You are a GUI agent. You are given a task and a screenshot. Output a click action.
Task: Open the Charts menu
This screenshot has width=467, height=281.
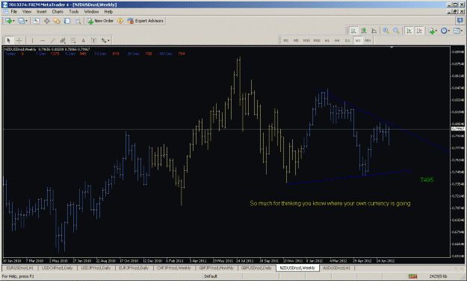[x=58, y=12]
